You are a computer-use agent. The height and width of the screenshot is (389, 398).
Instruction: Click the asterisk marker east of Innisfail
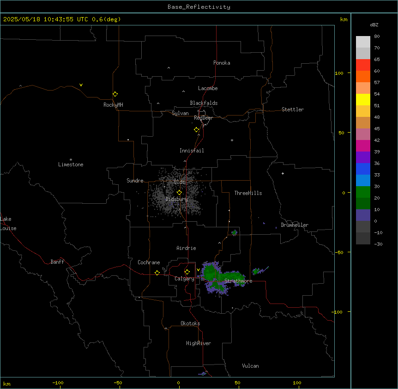(x=232, y=140)
